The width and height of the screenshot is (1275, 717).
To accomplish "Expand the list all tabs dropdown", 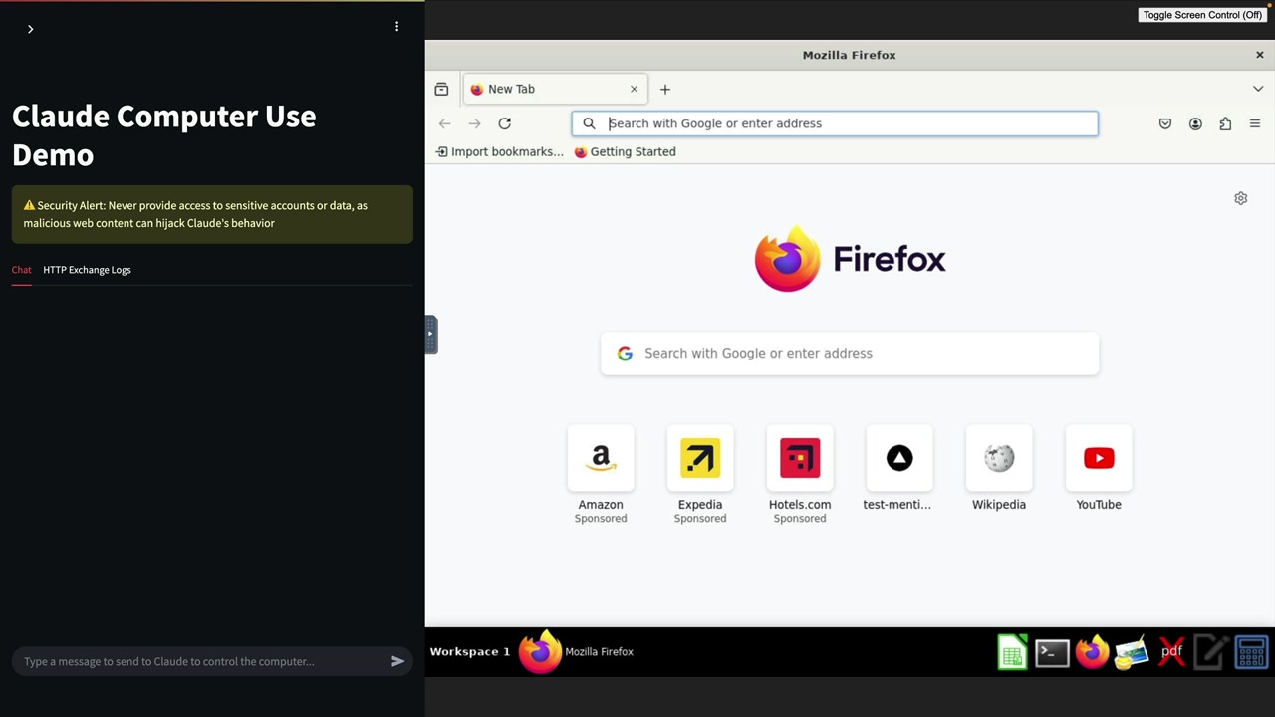I will coord(1258,89).
